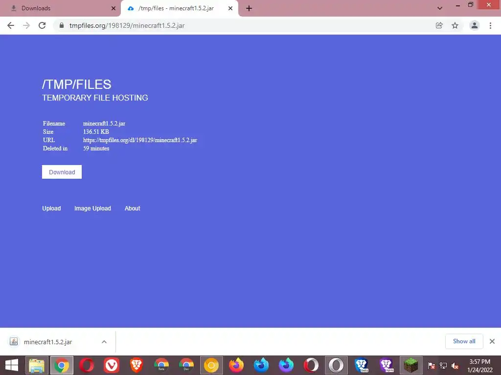501x375 pixels.
Task: Click the forward navigation arrow
Action: [x=26, y=25]
